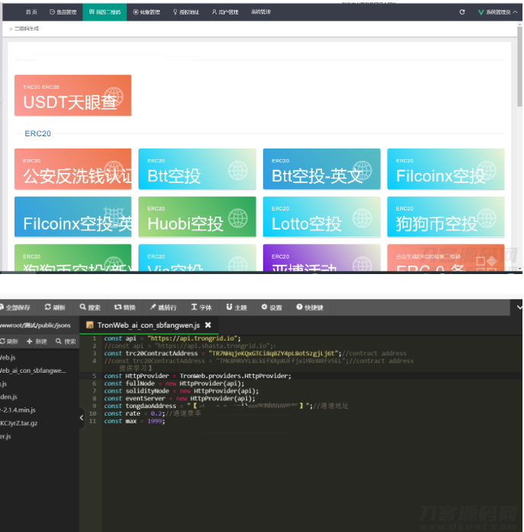The height and width of the screenshot is (532, 524).
Task: Click the wwwroot/测试/public/jsons path
Action: tap(35, 325)
